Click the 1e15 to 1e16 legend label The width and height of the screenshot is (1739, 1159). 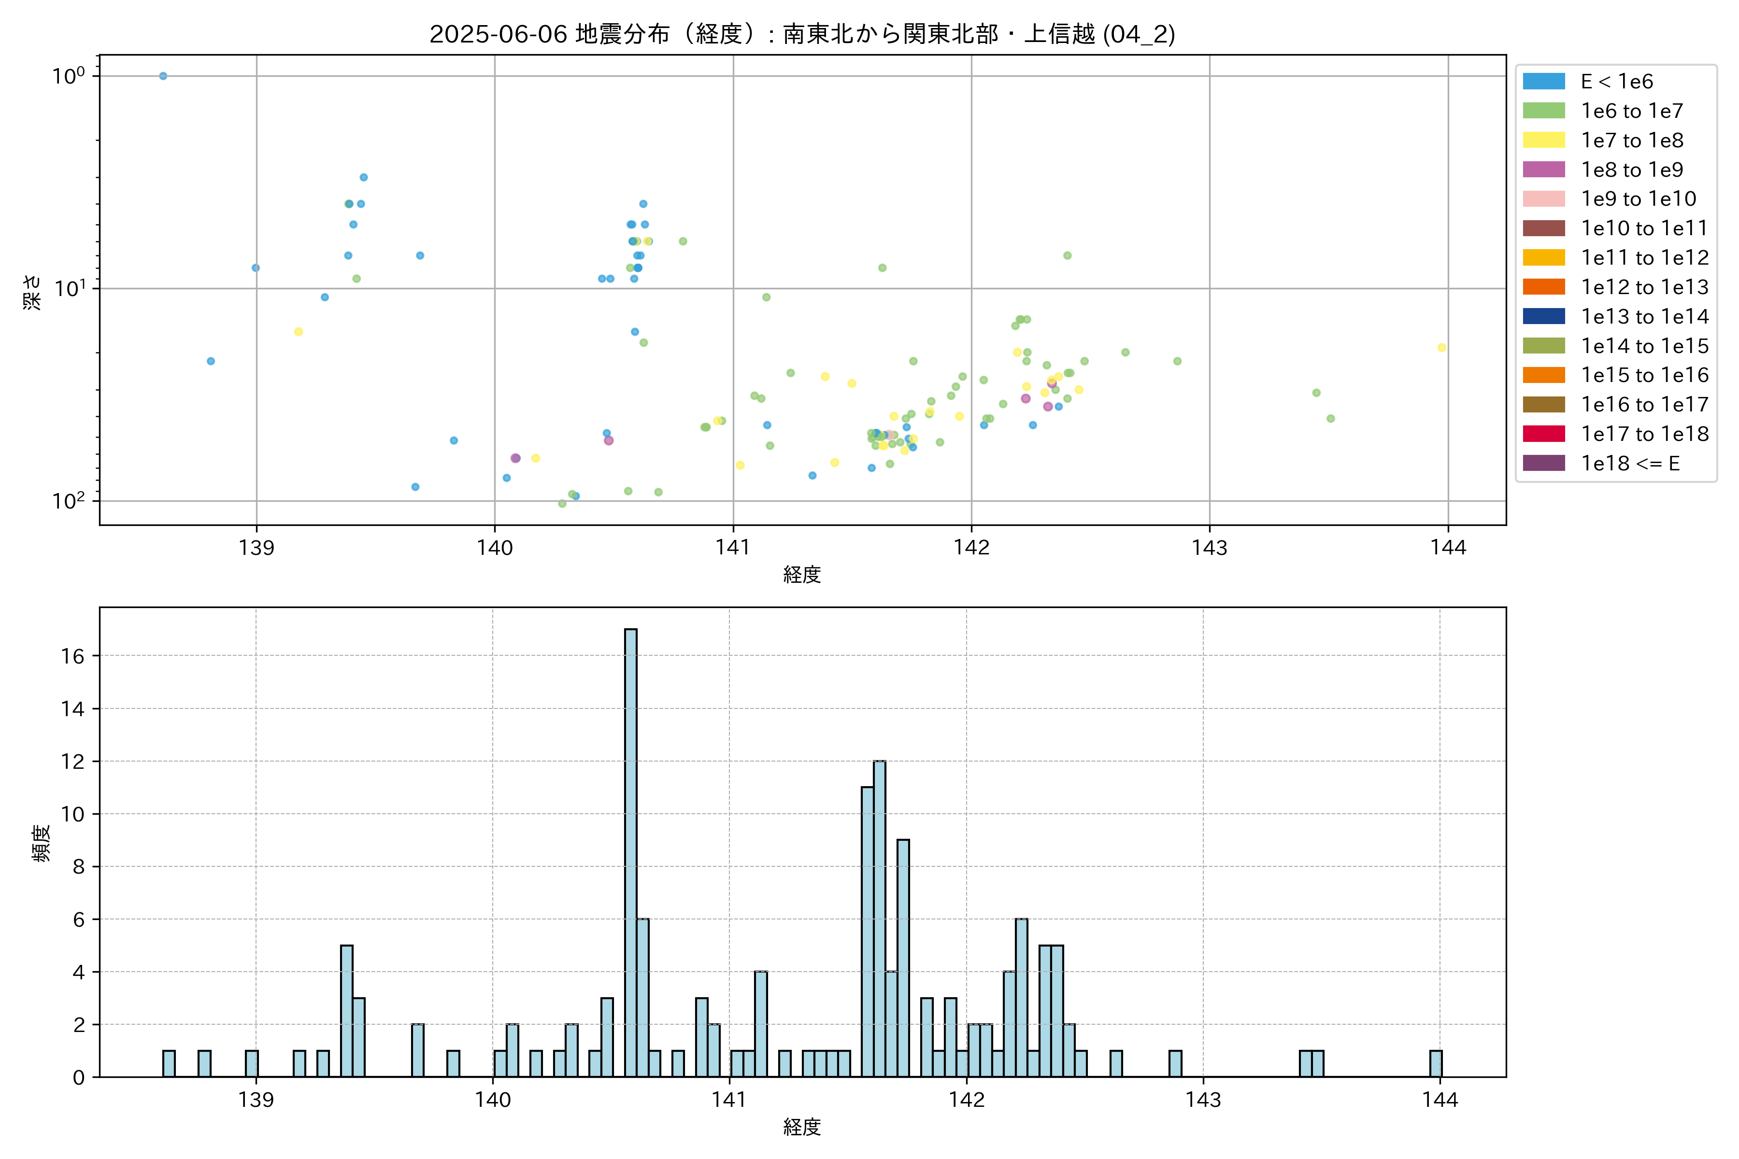1644,376
